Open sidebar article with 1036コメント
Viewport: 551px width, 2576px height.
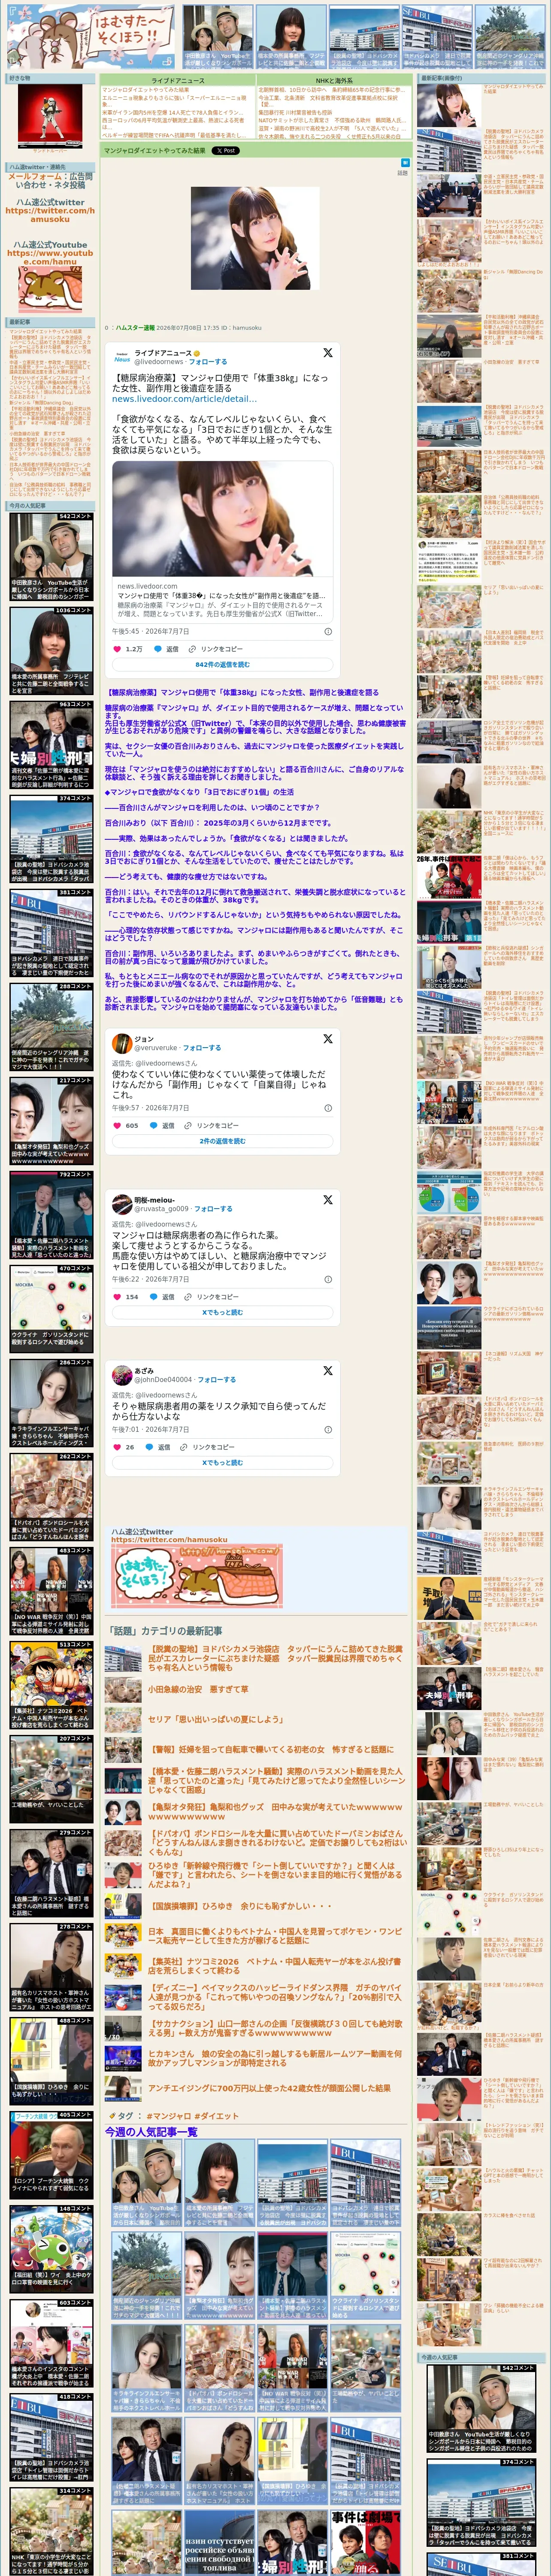point(51,650)
